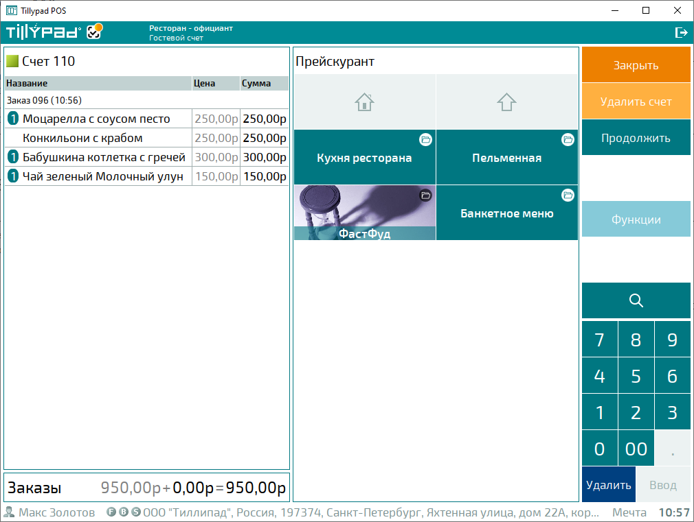The image size is (694, 522).
Task: Click the magnifier search button
Action: (x=636, y=300)
